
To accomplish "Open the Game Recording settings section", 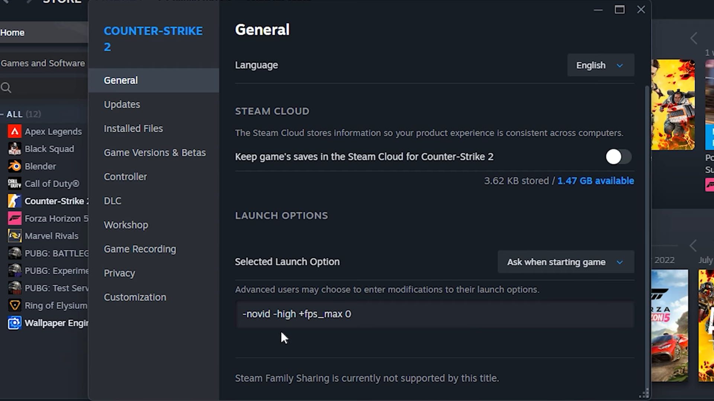I will (140, 249).
